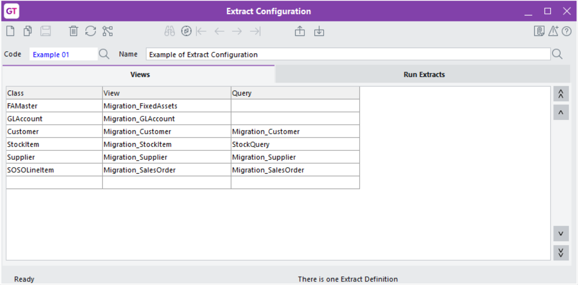Go to the next record arrow

(x=237, y=31)
